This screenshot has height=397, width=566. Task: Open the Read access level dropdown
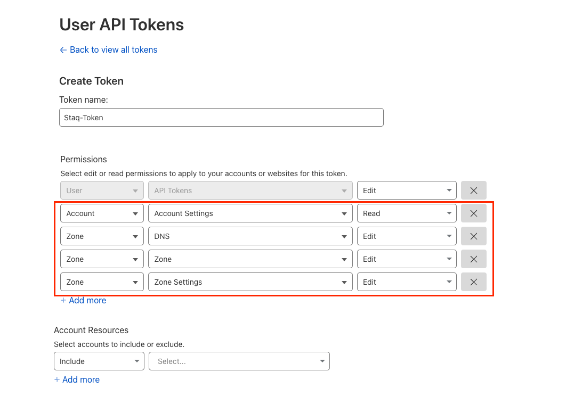coord(407,213)
